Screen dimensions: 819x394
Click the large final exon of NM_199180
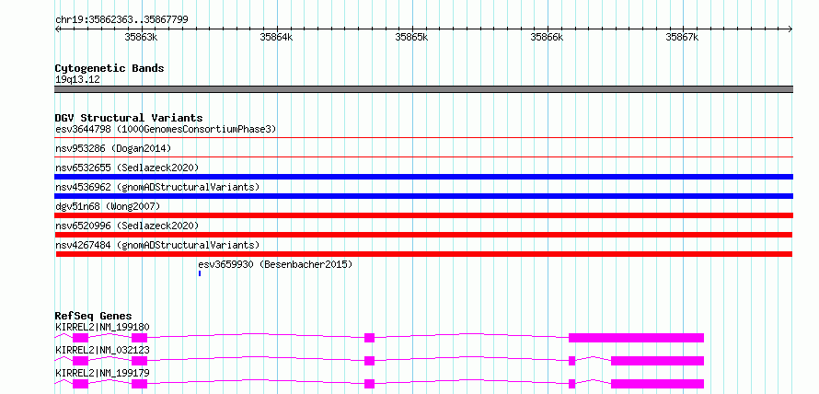pyautogui.click(x=636, y=338)
